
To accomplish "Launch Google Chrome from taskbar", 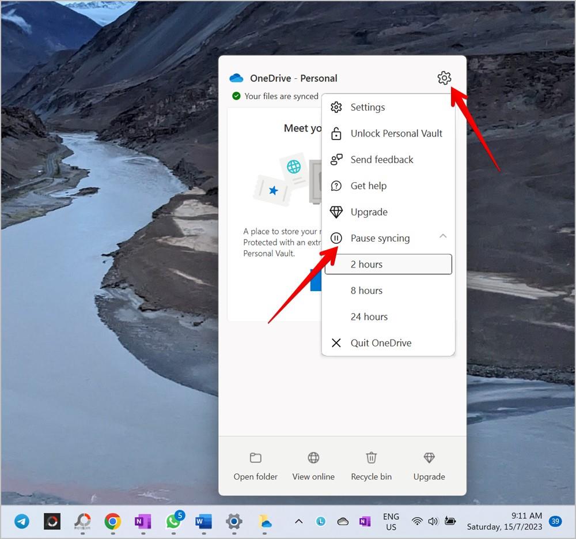I will (x=112, y=521).
